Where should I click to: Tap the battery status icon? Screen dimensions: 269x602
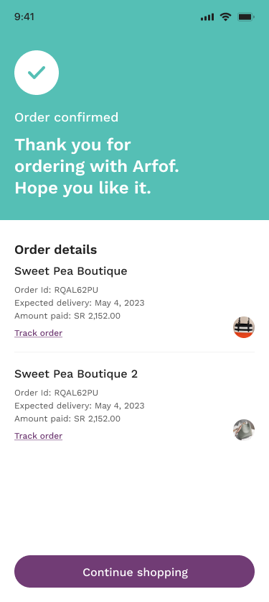click(x=245, y=17)
